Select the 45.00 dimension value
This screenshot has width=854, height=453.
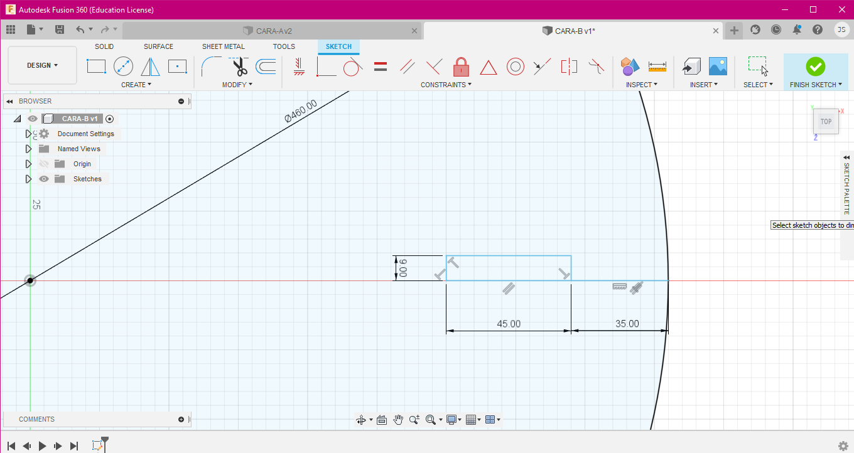tap(509, 324)
